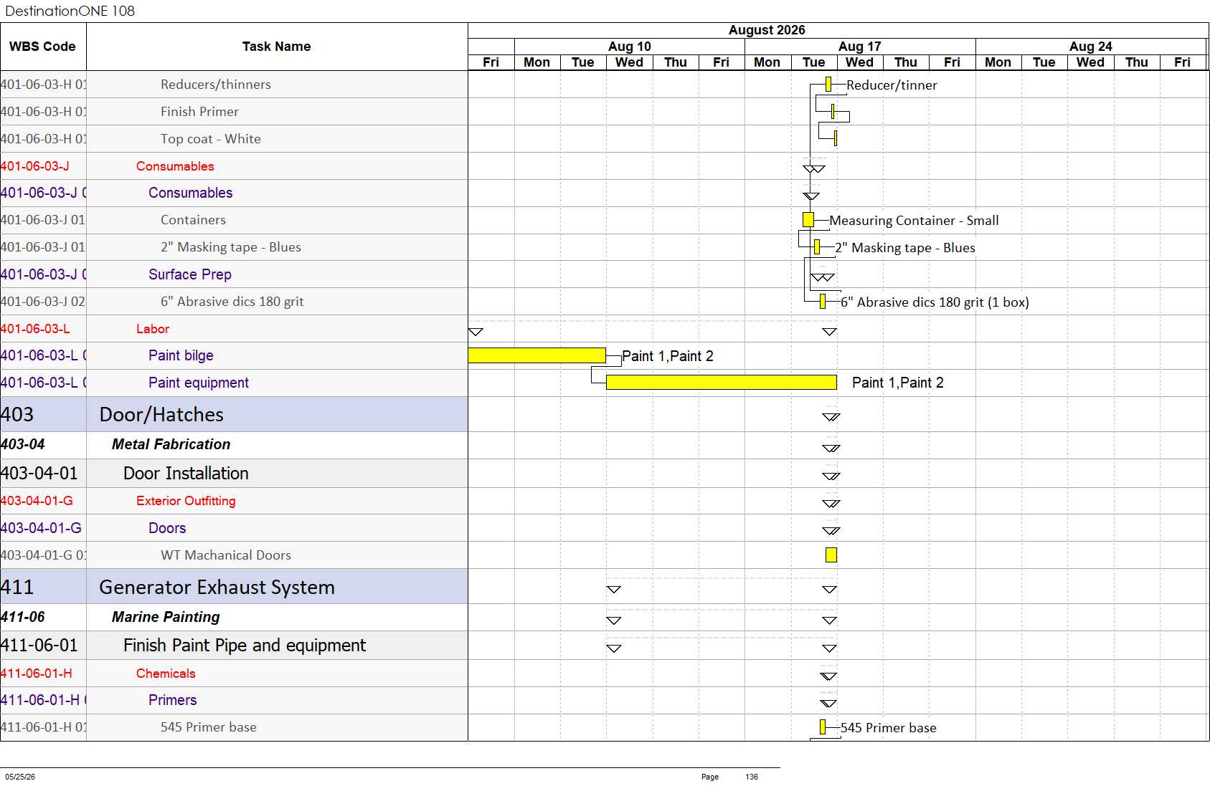The height and width of the screenshot is (786, 1210).
Task: Click the 6" Abrasive dics yellow marker
Action: [x=822, y=302]
